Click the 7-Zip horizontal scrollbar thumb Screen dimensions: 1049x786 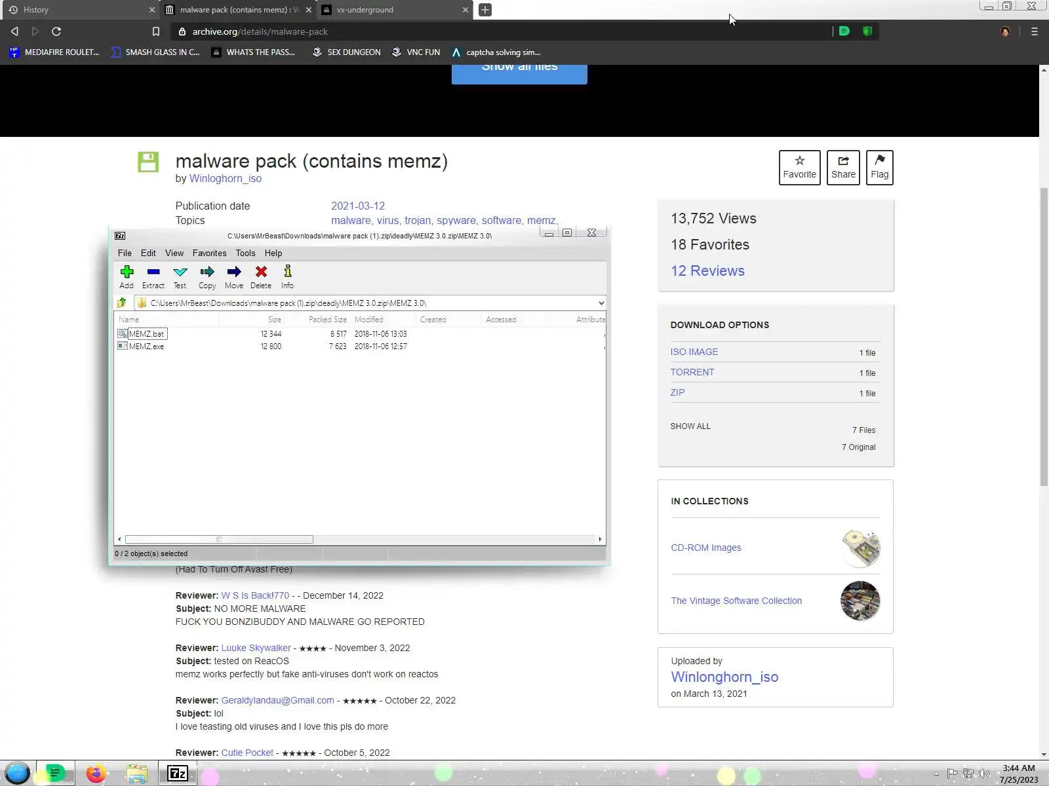[x=219, y=539]
